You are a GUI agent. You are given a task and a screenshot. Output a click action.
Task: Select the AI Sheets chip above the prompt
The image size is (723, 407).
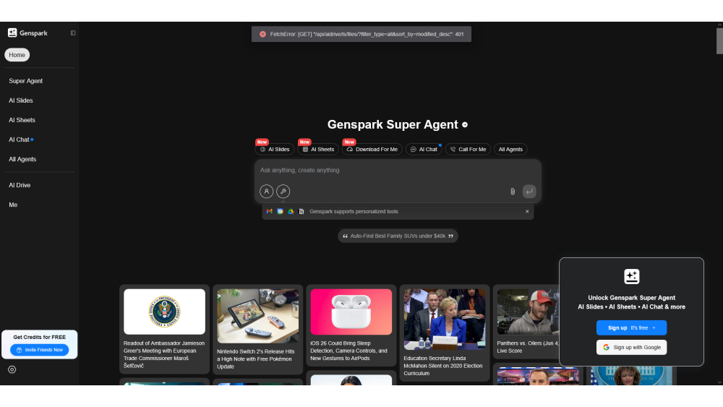(318, 150)
